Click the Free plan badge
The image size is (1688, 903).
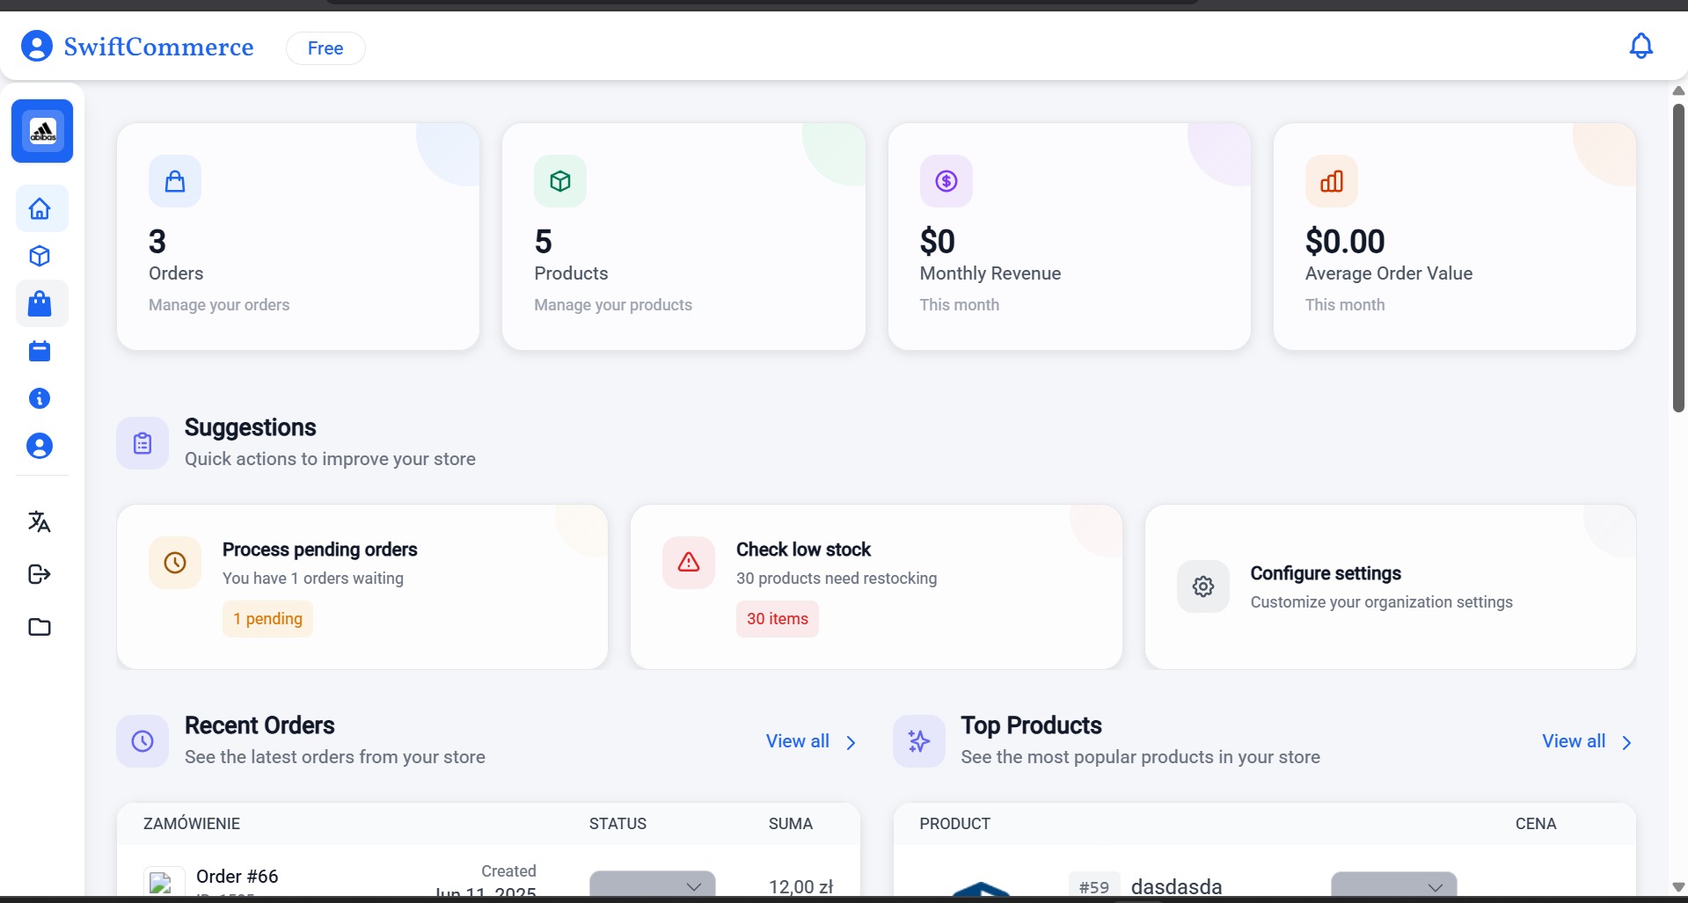325,48
